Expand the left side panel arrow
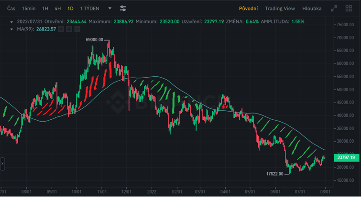 [2, 163]
